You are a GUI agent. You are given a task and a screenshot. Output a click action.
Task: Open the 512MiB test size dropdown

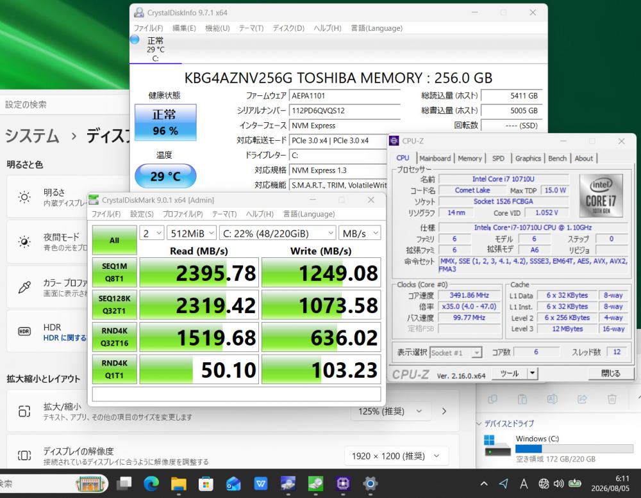[x=191, y=233]
